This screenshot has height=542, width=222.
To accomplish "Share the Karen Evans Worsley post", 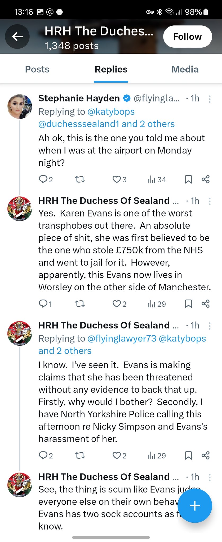I will tap(206, 304).
